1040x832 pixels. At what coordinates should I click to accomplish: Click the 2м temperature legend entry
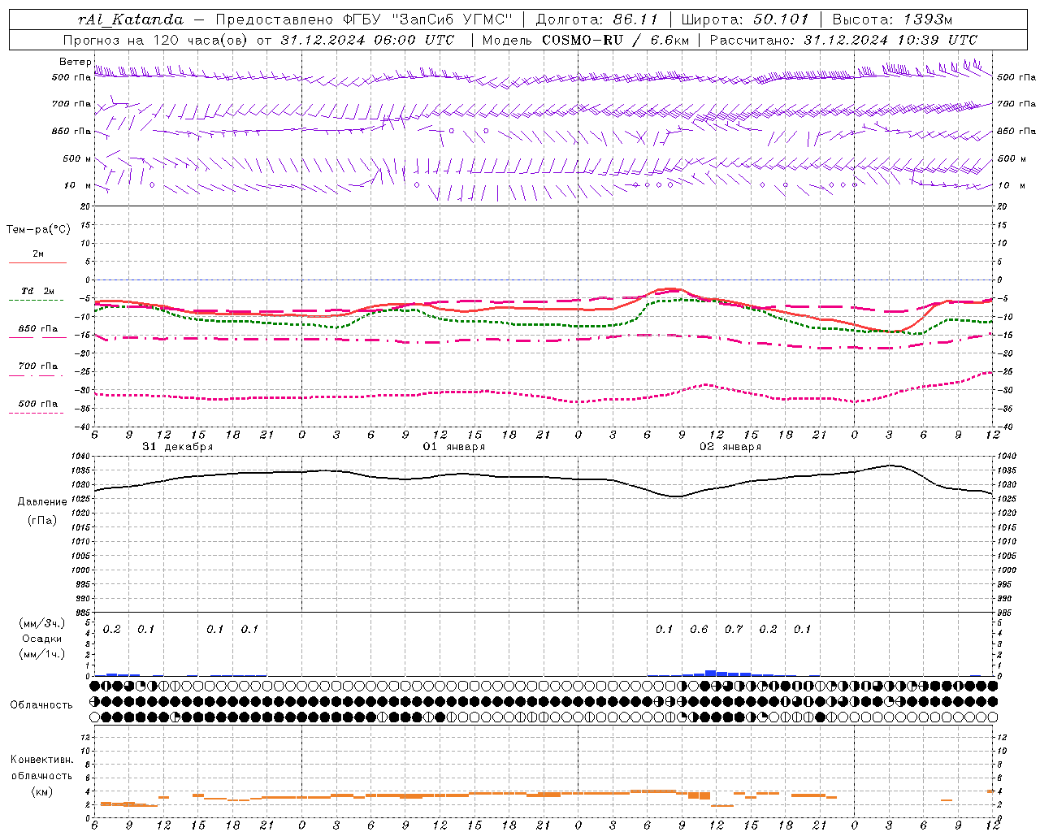[38, 254]
